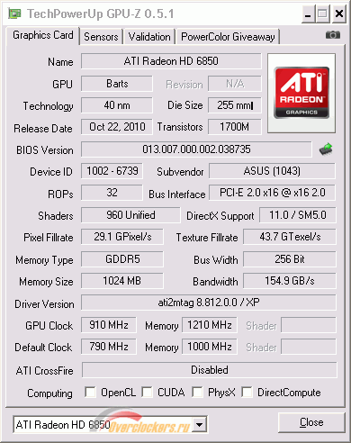
Task: Click the empty Shader field in Default Clock row
Action: pyautogui.click(x=309, y=347)
